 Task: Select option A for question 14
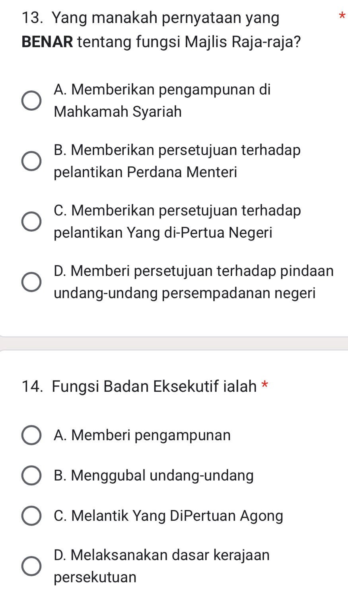click(31, 435)
